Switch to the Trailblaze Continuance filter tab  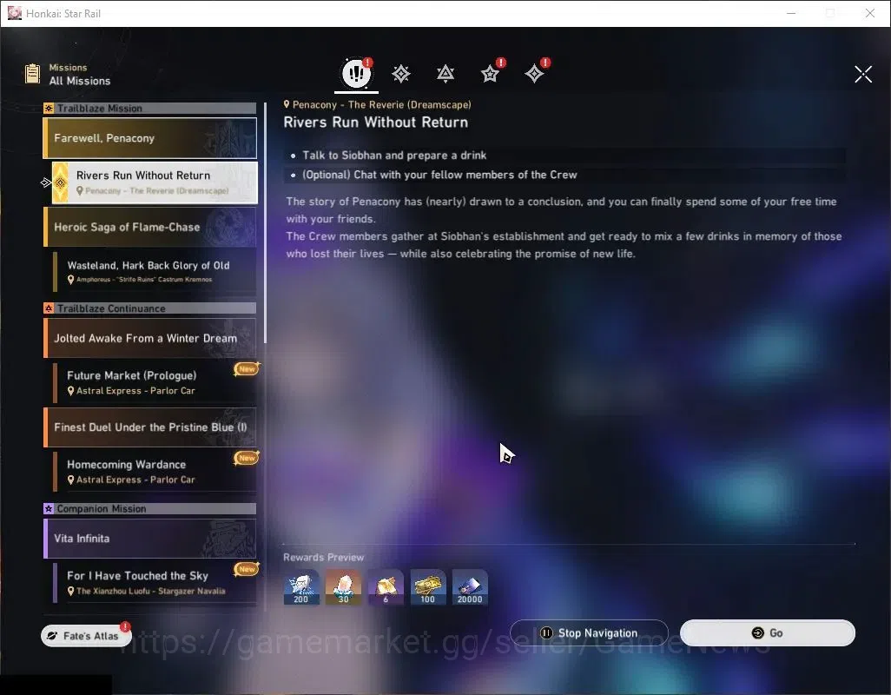click(445, 74)
